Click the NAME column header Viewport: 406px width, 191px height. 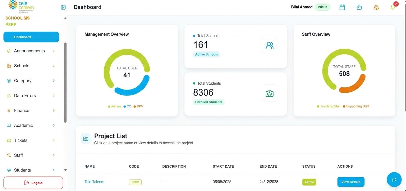click(x=90, y=166)
